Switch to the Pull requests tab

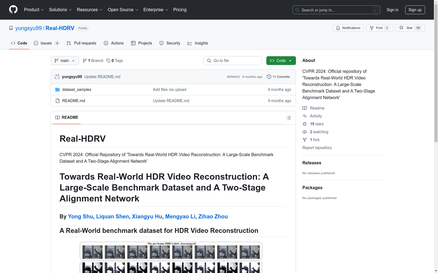coord(82,43)
